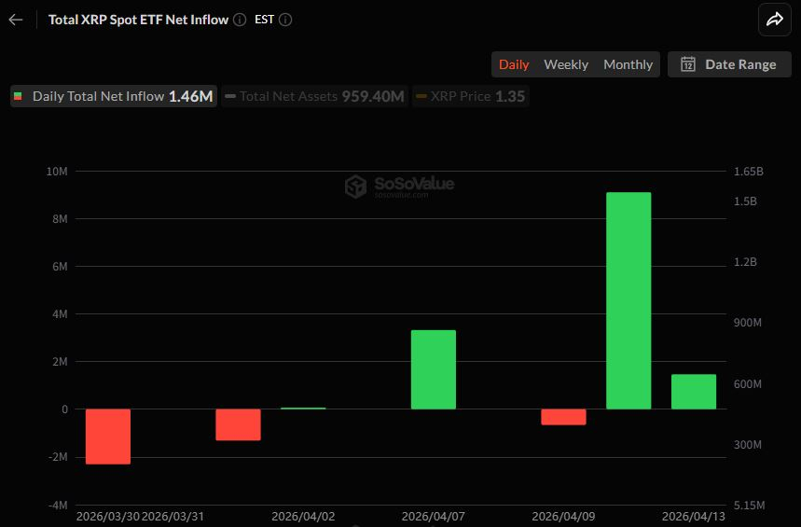The image size is (801, 527).
Task: Click the Total XRP Spot ETF title
Action: (138, 20)
